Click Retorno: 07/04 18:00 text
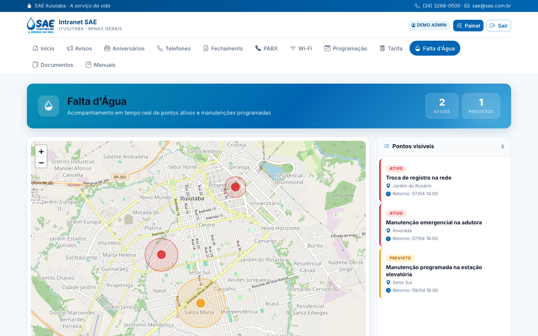Screen dimensions: 538x336 [x=415, y=239]
